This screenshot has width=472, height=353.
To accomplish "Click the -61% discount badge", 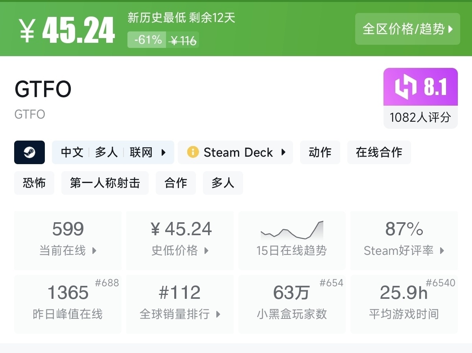I will (x=147, y=40).
